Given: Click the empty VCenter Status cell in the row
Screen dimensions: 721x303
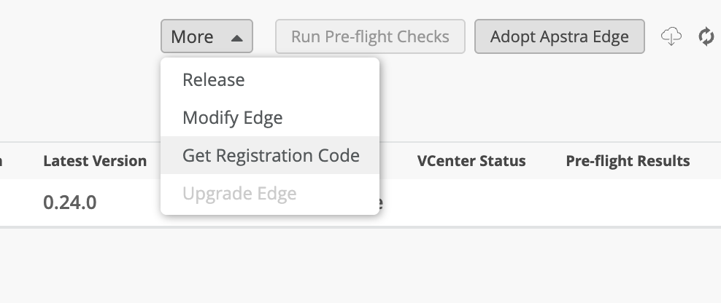Looking at the screenshot, I should pyautogui.click(x=471, y=202).
